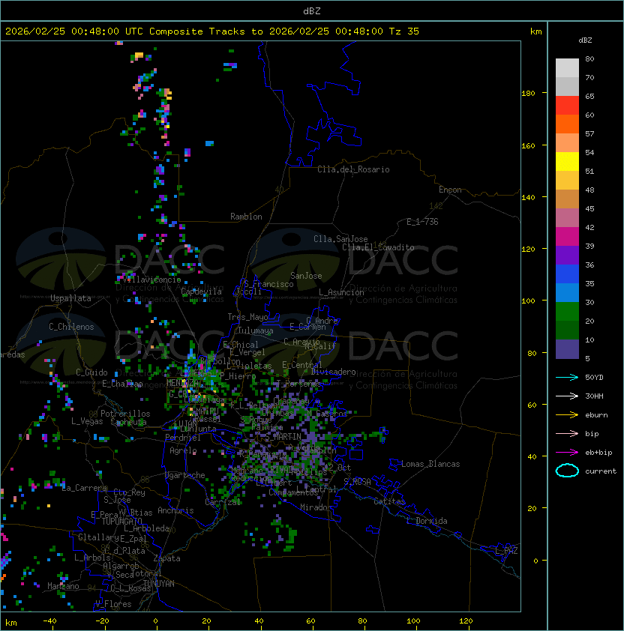Click map label 'Ugarteche'

(185, 475)
